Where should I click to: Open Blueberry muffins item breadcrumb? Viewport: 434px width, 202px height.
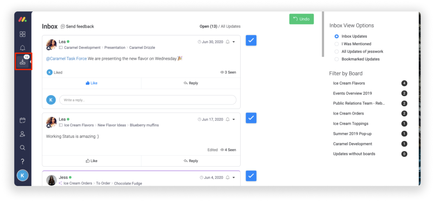[x=144, y=125]
